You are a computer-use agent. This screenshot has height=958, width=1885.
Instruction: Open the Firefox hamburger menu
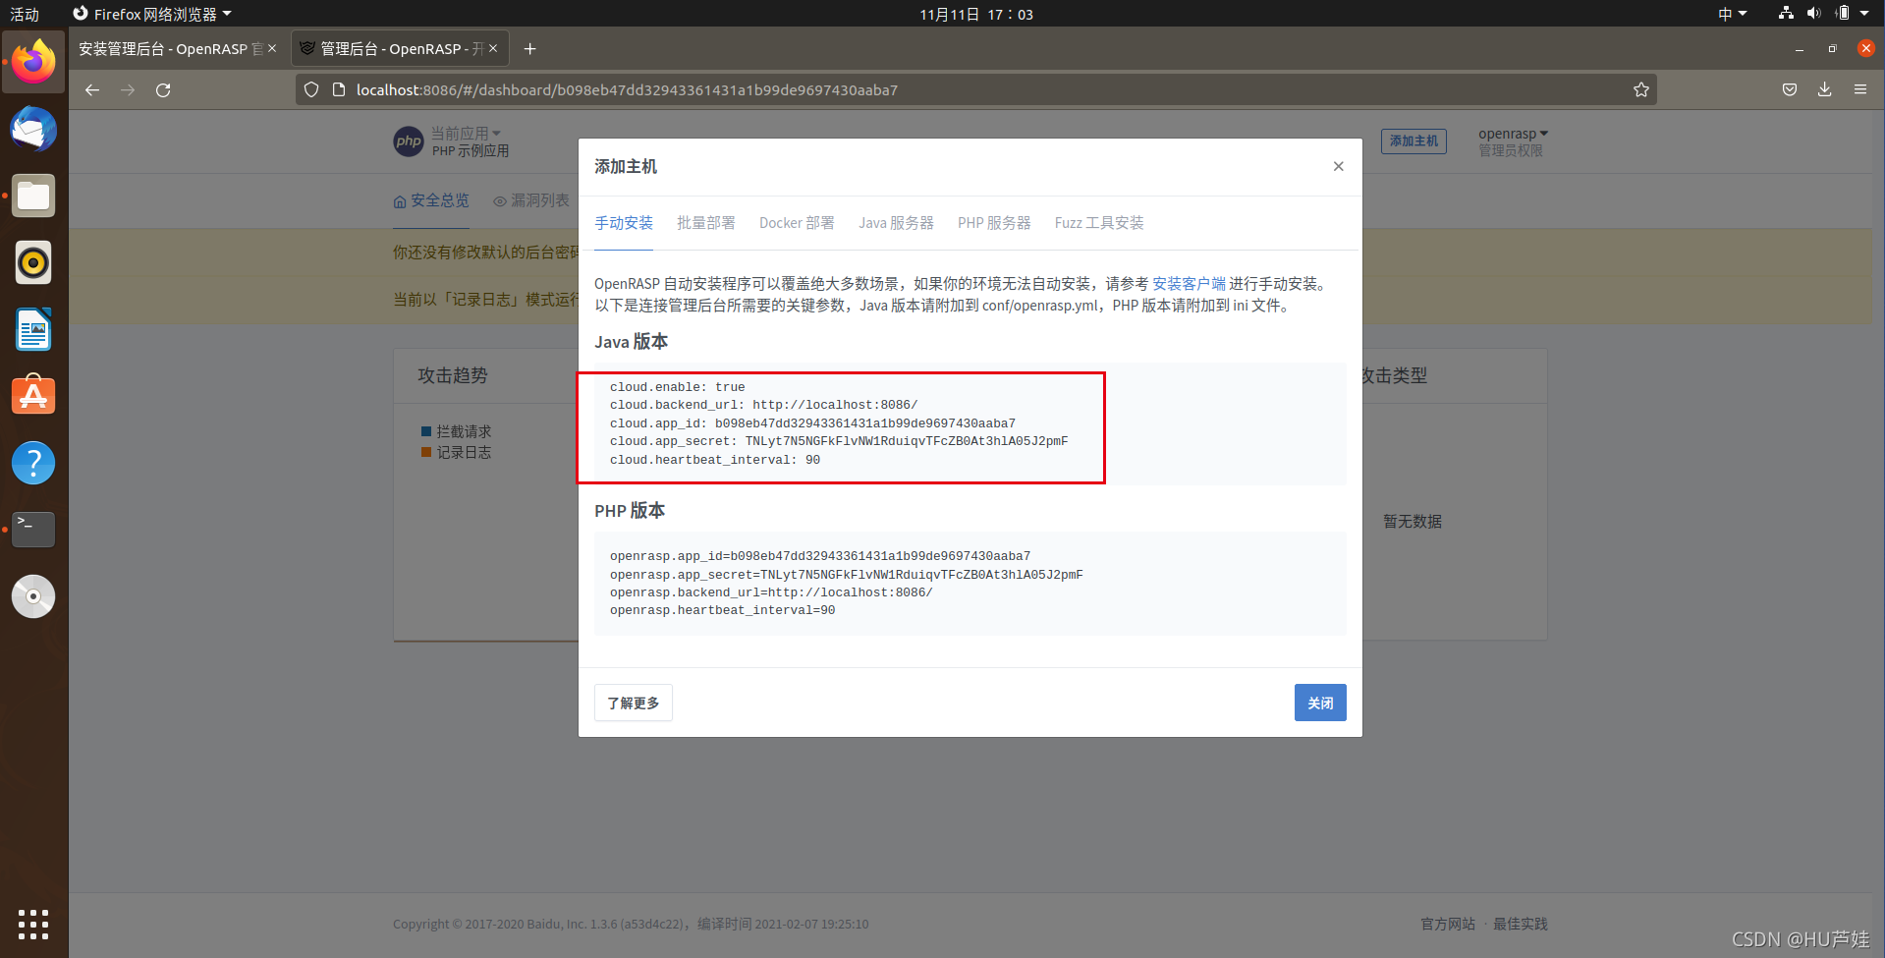(1861, 89)
